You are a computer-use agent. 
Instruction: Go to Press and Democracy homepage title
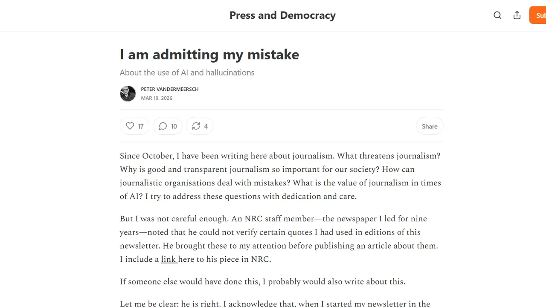[282, 15]
